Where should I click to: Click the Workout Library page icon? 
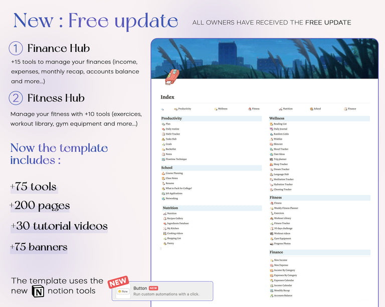point(271,218)
